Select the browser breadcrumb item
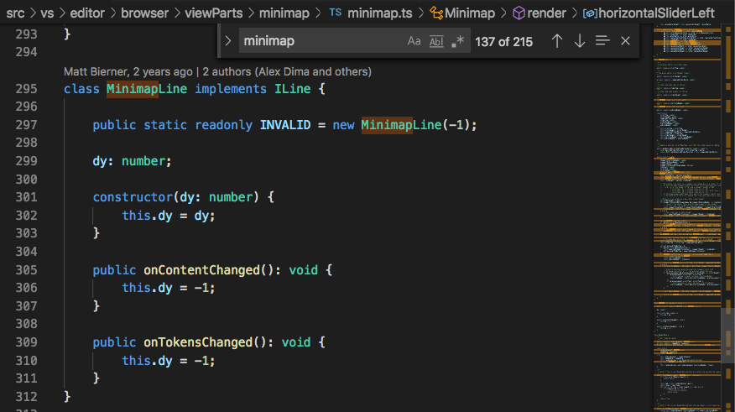Image resolution: width=735 pixels, height=412 pixels. pyautogui.click(x=143, y=13)
